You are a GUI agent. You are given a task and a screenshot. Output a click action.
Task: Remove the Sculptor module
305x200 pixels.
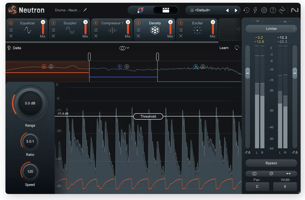pyautogui.click(x=53, y=36)
